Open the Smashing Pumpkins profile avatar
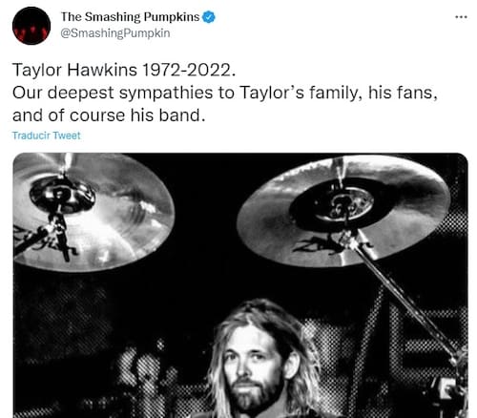 pos(31,26)
